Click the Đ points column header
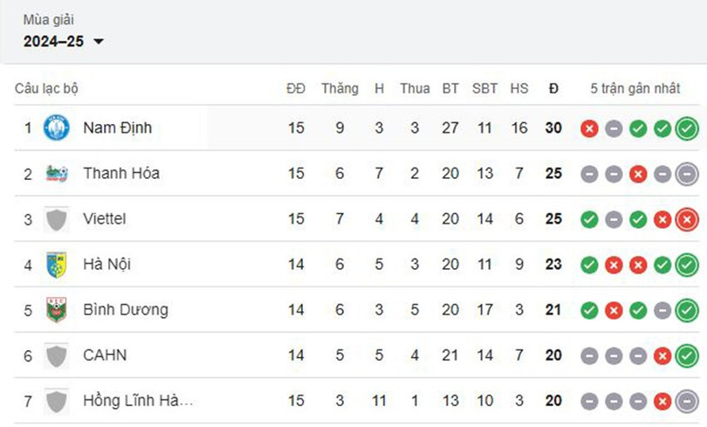 pyautogui.click(x=553, y=88)
